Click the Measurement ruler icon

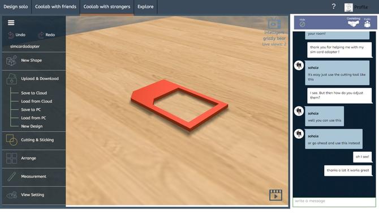[12, 176]
